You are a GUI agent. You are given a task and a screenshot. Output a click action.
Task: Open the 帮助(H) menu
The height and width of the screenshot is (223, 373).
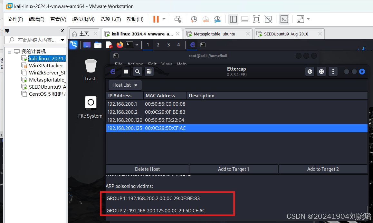pos(135,19)
